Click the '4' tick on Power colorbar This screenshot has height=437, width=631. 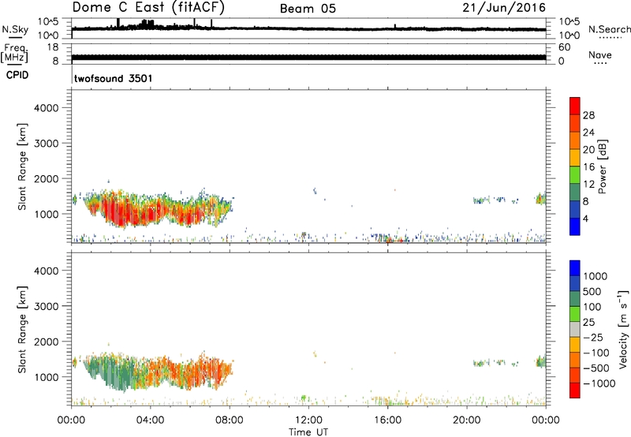click(x=585, y=218)
